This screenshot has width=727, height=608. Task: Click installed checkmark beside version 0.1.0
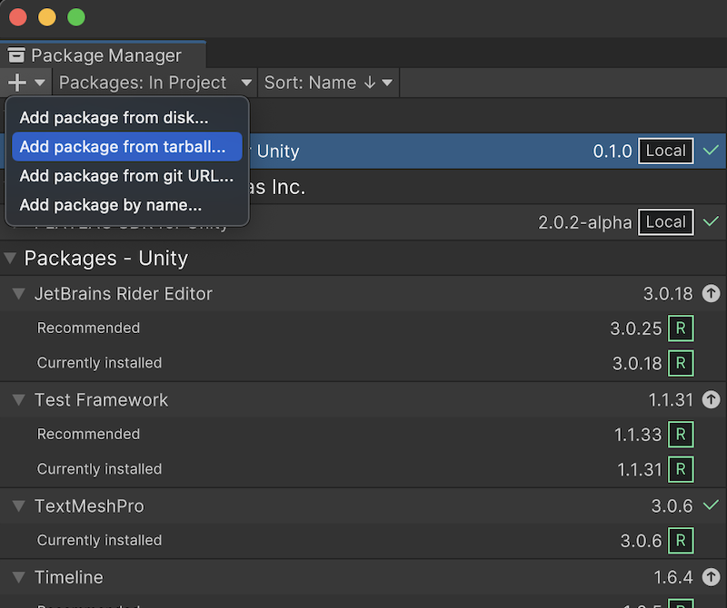click(x=711, y=151)
